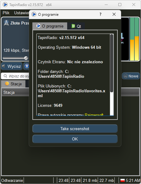The width and height of the screenshot is (141, 184).
Task: Confirm the dialog with OK
Action: [75, 139]
